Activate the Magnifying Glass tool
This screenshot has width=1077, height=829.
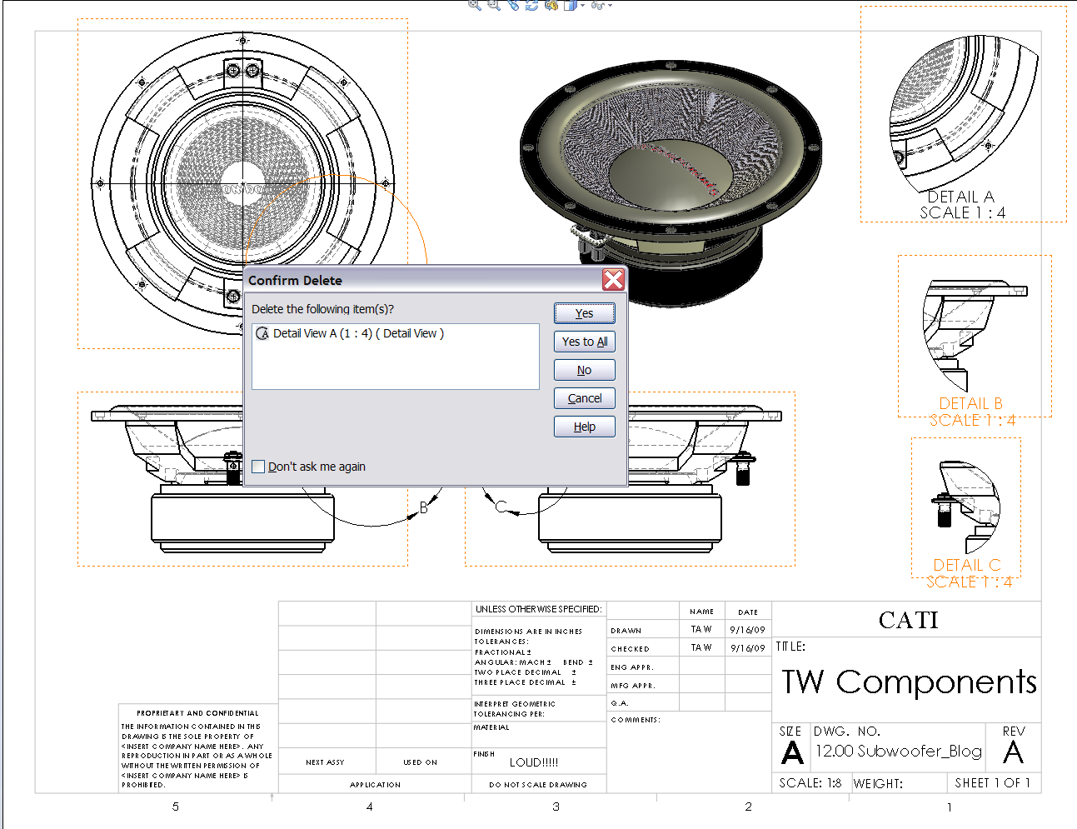[515, 6]
